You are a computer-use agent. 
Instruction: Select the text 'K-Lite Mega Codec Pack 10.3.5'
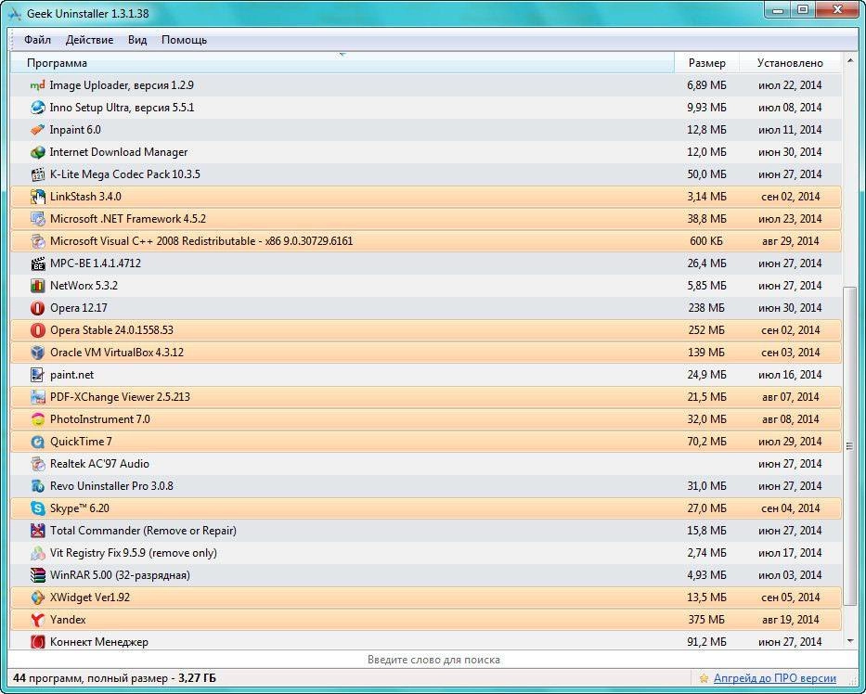tap(124, 174)
